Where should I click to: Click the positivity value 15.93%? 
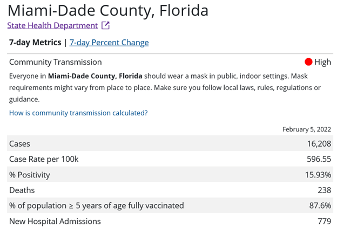click(x=318, y=175)
